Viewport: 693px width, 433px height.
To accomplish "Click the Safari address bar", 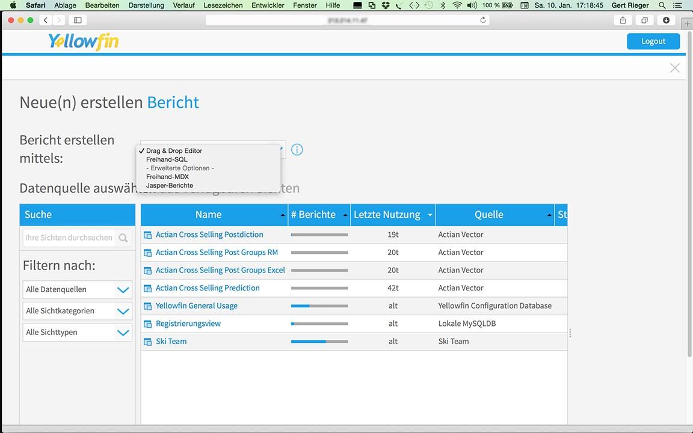I will point(347,20).
